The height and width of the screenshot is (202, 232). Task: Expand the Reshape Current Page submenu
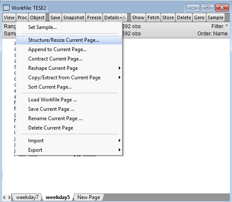click(69, 68)
